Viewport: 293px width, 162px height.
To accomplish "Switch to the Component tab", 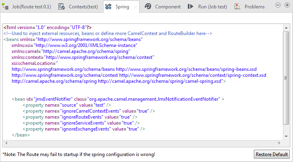I will (x=167, y=7).
